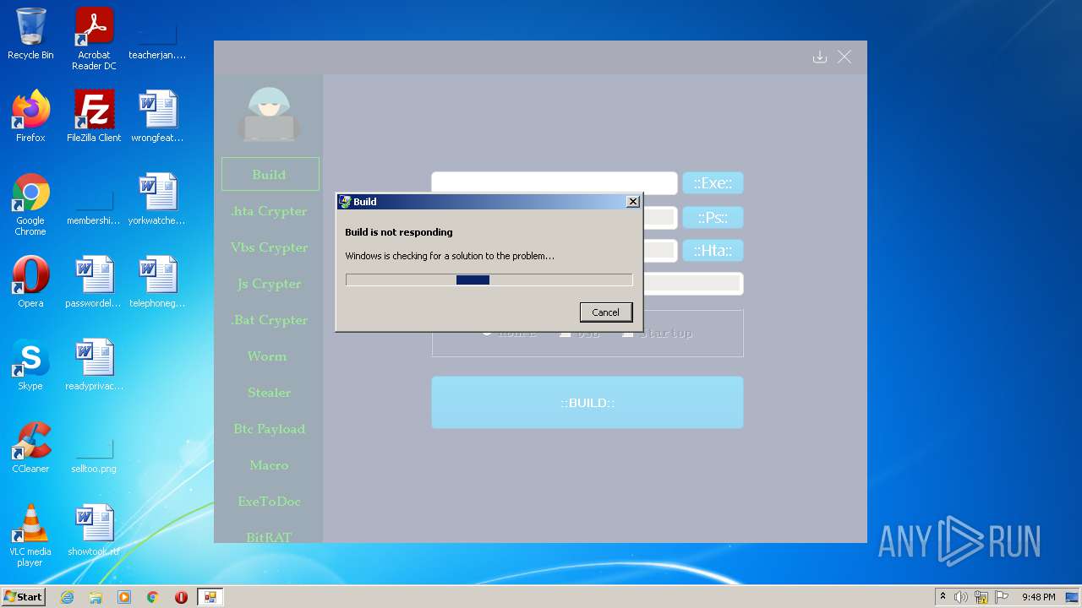Launch Firefox from the desktop
Viewport: 1082px width, 608px height.
[x=30, y=117]
